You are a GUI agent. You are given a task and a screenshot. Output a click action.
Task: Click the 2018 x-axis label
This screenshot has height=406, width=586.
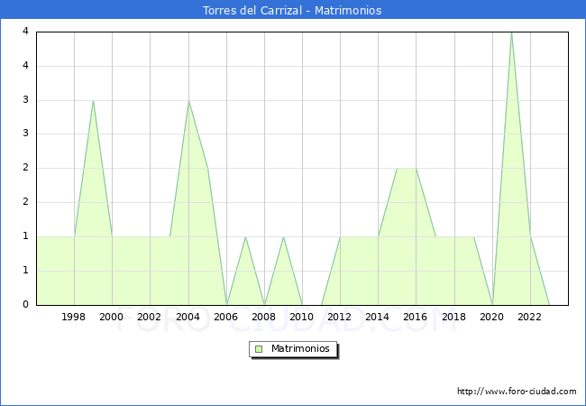[x=453, y=317]
